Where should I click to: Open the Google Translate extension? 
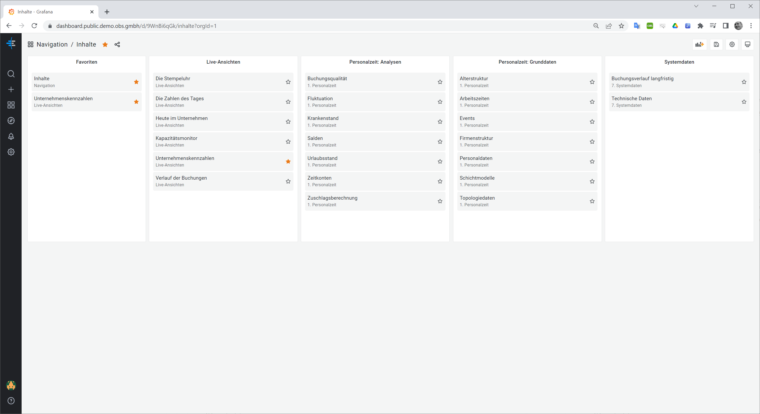(x=637, y=26)
